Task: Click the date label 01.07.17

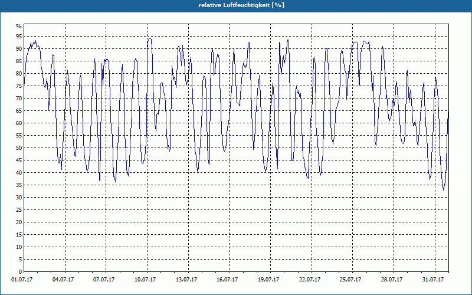Action: click(x=22, y=280)
